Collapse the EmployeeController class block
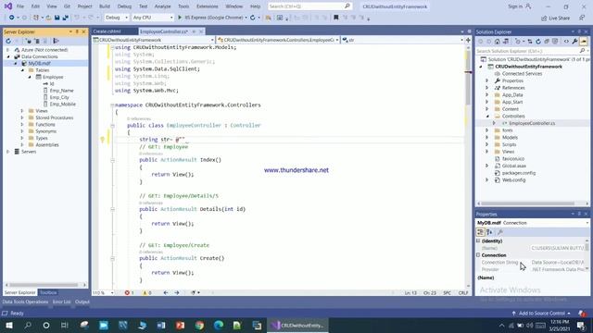The image size is (593, 333). point(112,126)
